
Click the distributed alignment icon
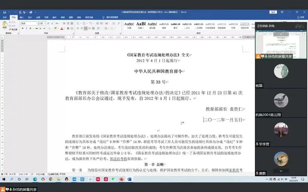[93, 28]
